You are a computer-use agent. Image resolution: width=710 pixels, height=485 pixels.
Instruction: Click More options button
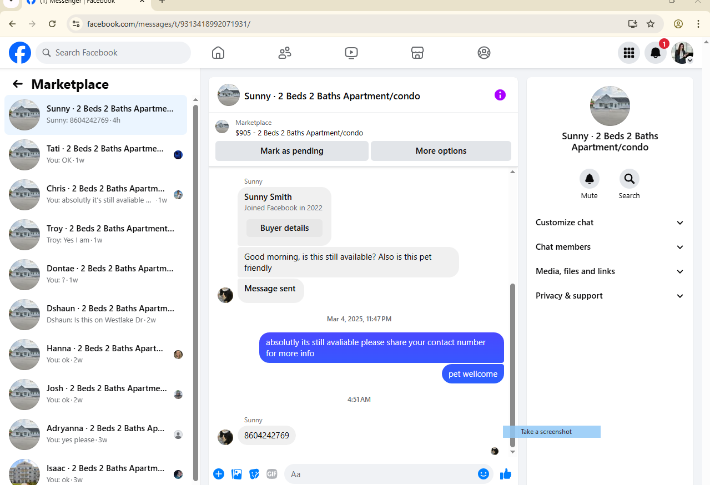point(441,151)
